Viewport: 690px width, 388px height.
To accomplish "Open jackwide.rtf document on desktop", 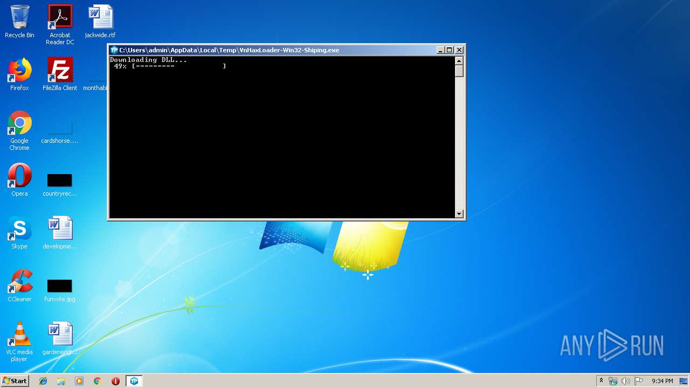I will tap(100, 22).
